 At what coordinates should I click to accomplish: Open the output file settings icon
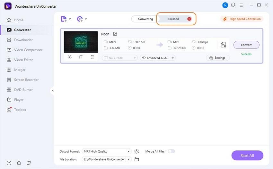click(224, 45)
